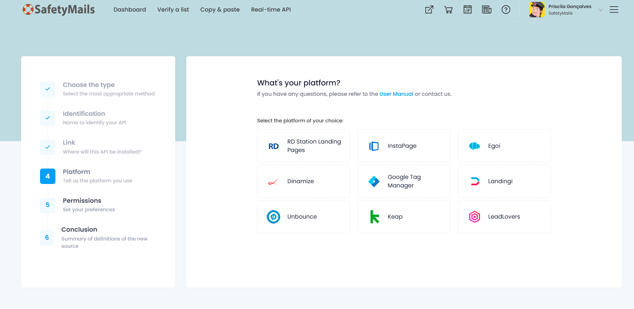Open the shopping cart icon

coord(448,10)
